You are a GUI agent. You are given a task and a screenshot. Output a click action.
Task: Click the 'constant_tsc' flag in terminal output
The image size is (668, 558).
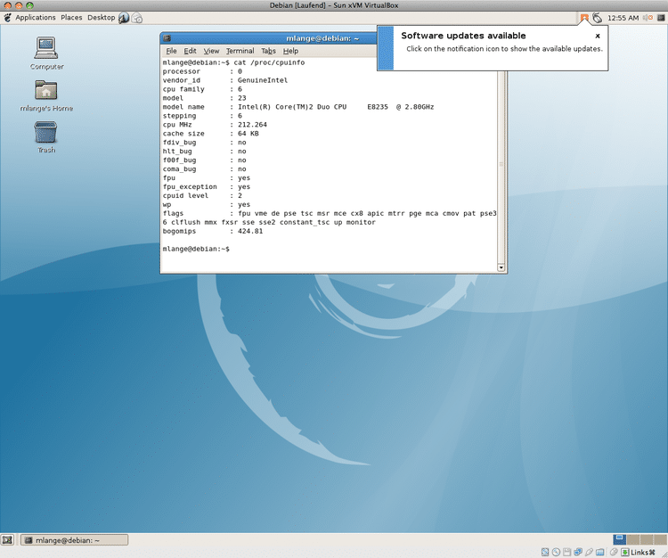305,222
